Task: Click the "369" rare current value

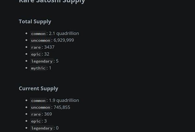Action: (48, 114)
